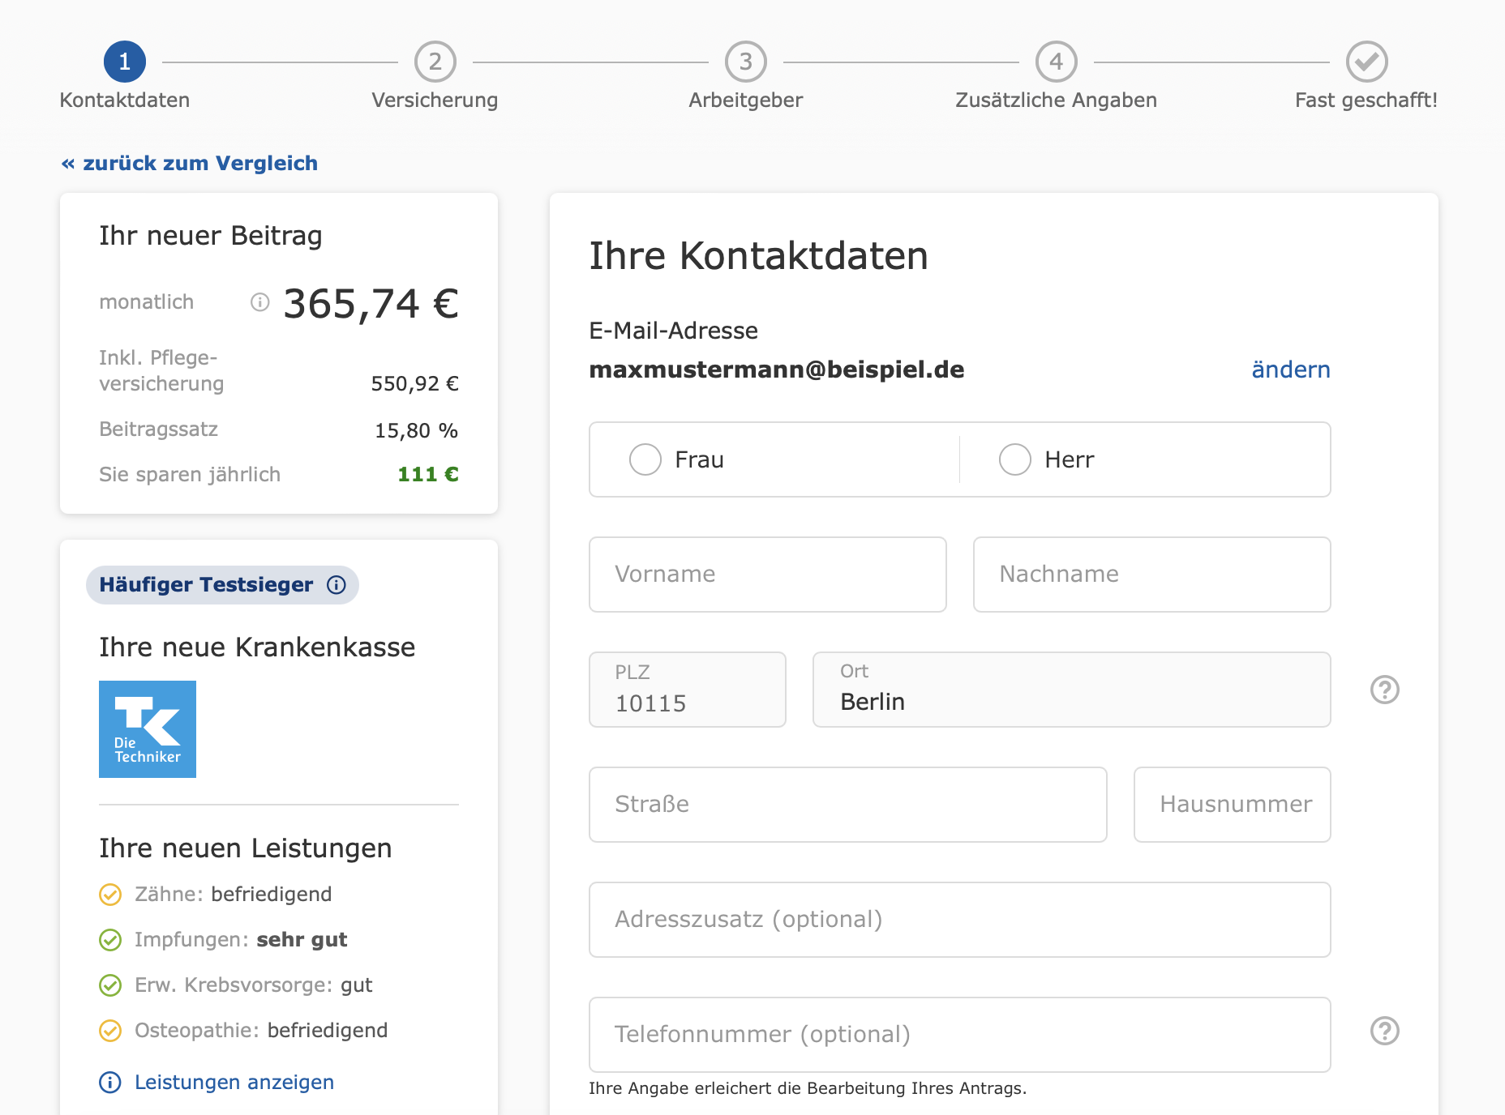Click ändern to change the email address

coord(1291,370)
